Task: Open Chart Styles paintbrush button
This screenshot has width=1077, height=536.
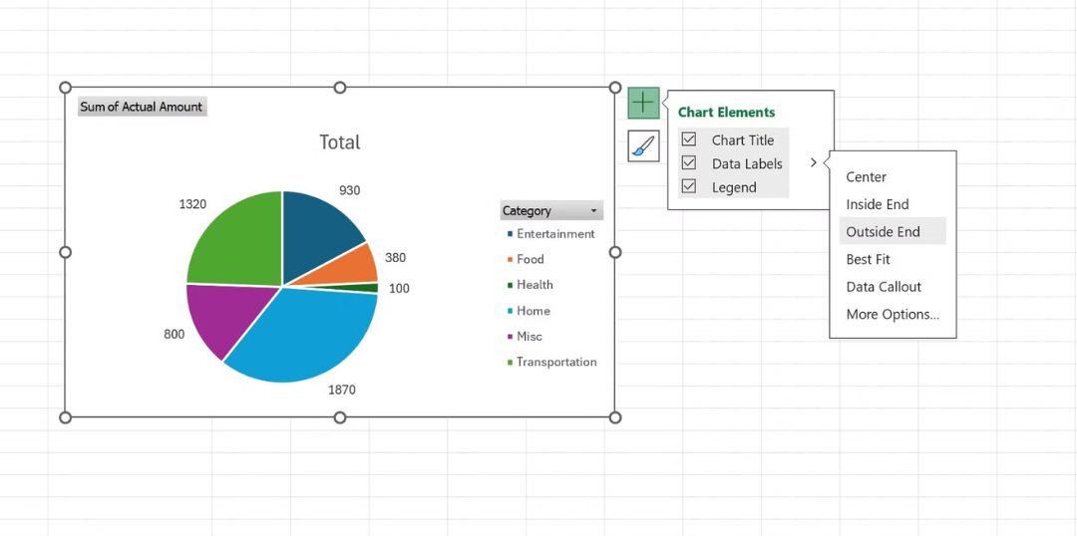Action: (x=643, y=146)
